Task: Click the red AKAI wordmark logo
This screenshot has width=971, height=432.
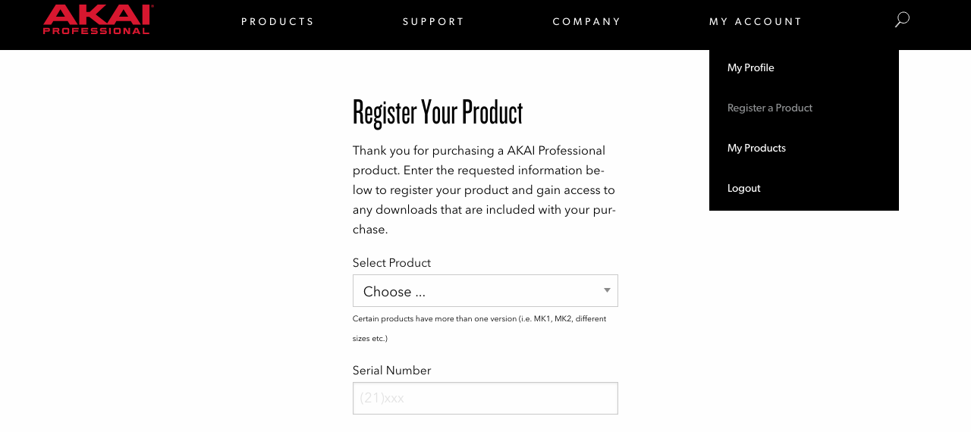Action: [98, 14]
